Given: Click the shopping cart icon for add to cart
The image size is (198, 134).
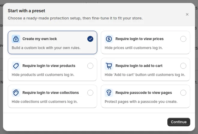Looking at the screenshot, I should [x=109, y=66].
